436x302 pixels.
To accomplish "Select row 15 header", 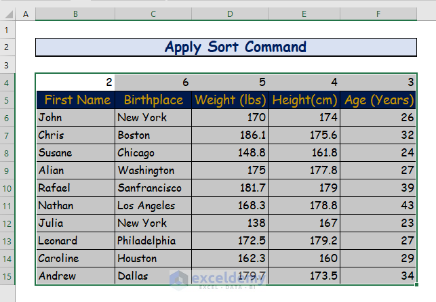I will pyautogui.click(x=7, y=276).
